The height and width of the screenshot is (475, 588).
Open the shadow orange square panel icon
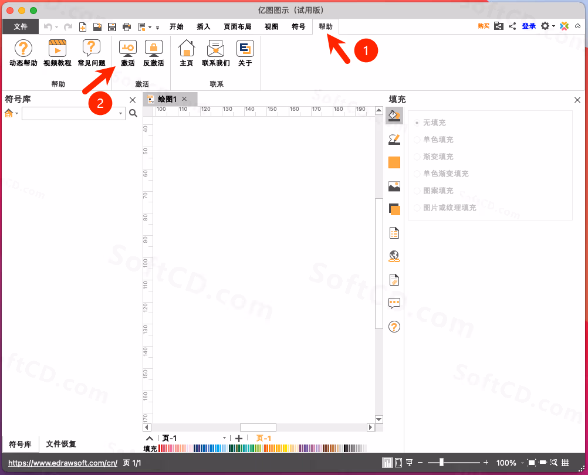click(x=394, y=162)
